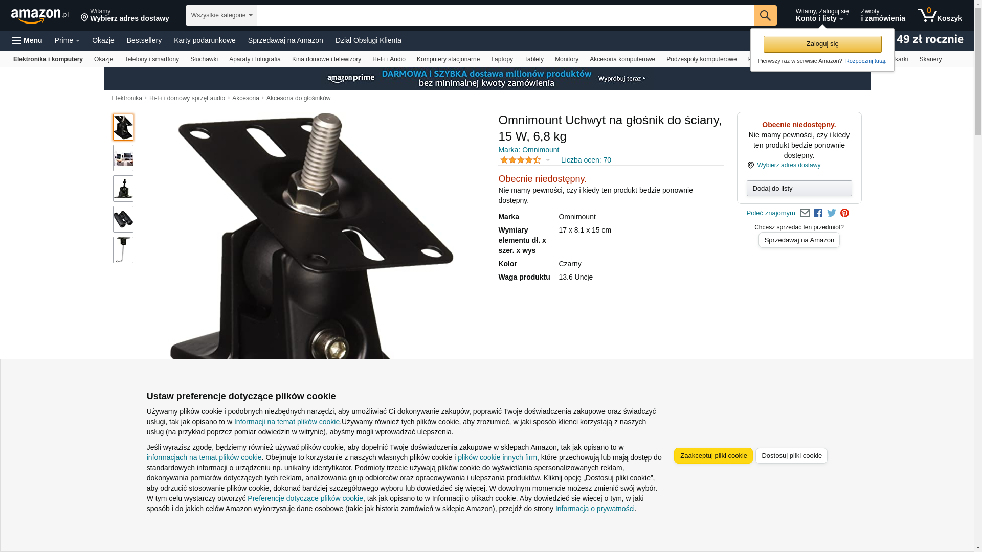Open the Liczba ocen: 70 reviews link
Image resolution: width=982 pixels, height=552 pixels.
pos(586,160)
